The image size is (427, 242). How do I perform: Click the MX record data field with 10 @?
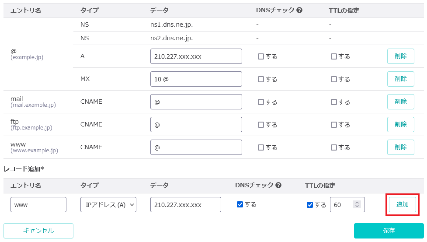196,79
